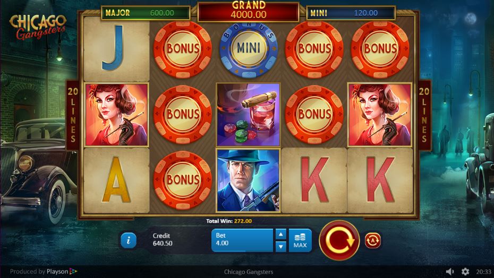Click the Playson producer logo

pos(44,272)
